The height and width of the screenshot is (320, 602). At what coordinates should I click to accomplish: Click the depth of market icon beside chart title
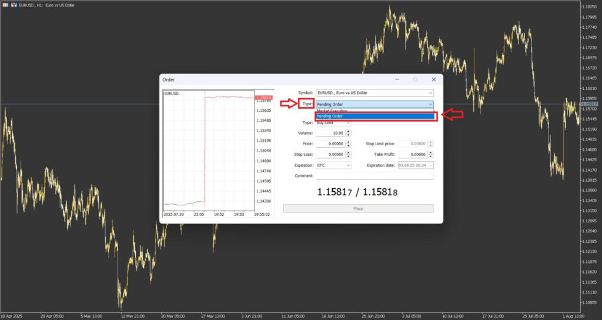point(14,5)
